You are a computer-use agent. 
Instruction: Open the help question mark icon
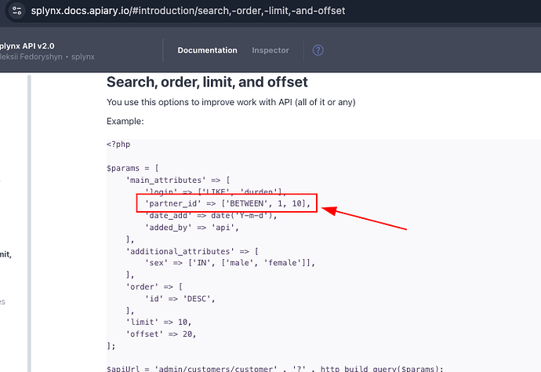318,50
